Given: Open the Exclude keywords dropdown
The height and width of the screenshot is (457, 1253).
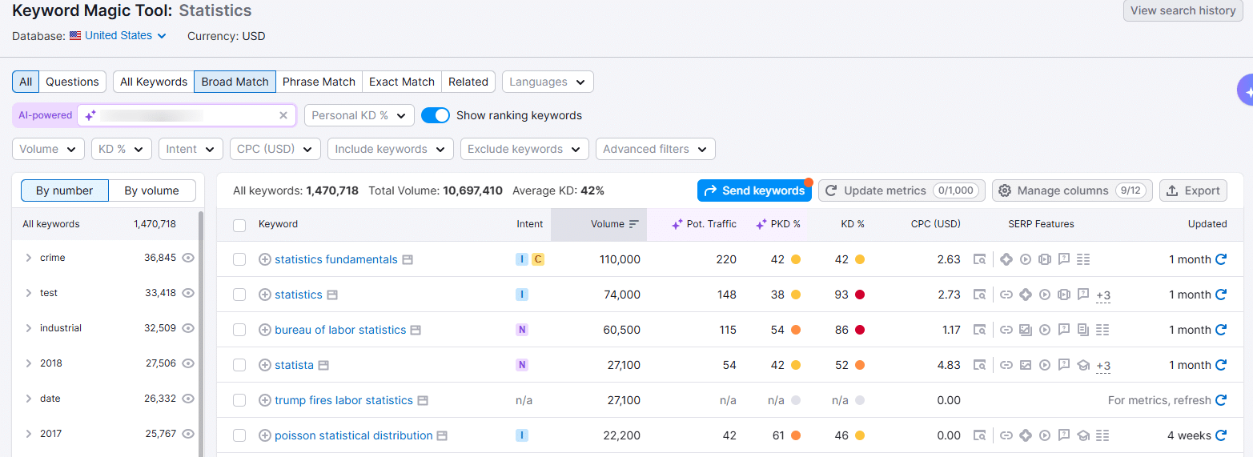Looking at the screenshot, I should click(524, 149).
